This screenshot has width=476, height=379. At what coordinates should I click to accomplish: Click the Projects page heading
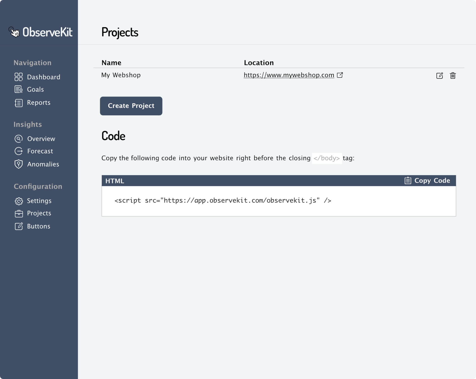120,33
